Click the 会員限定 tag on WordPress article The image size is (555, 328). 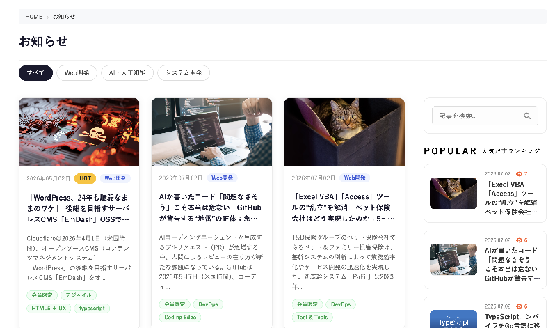click(42, 295)
